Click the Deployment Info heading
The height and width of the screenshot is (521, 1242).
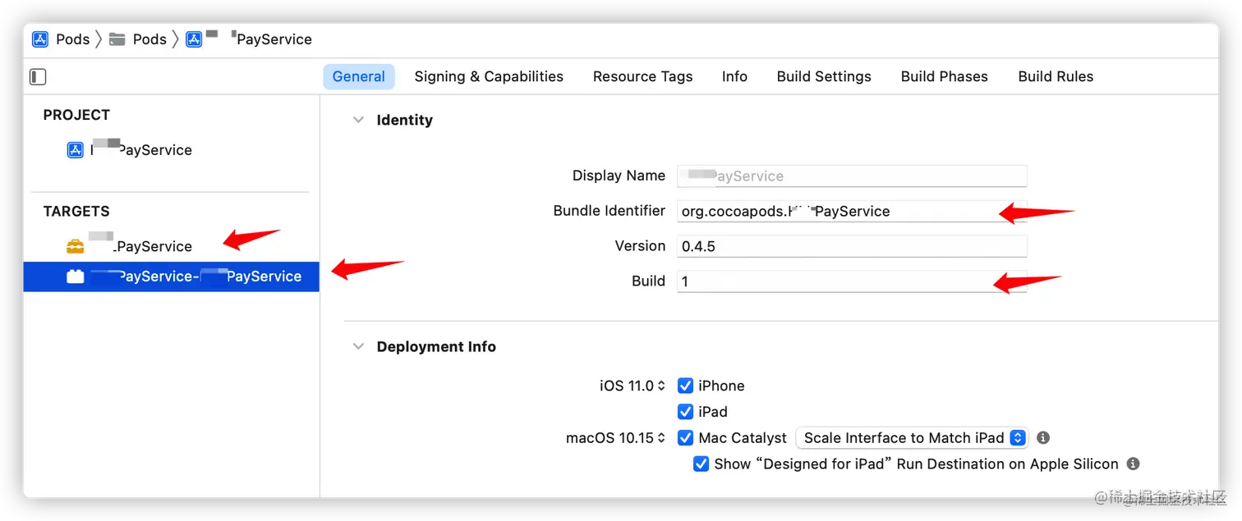pyautogui.click(x=436, y=346)
